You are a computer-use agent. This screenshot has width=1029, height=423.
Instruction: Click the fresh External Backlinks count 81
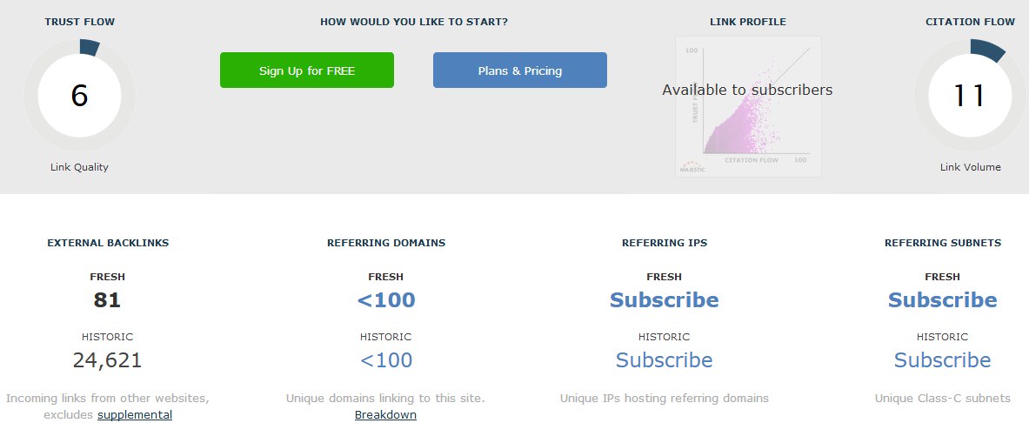[x=107, y=300]
